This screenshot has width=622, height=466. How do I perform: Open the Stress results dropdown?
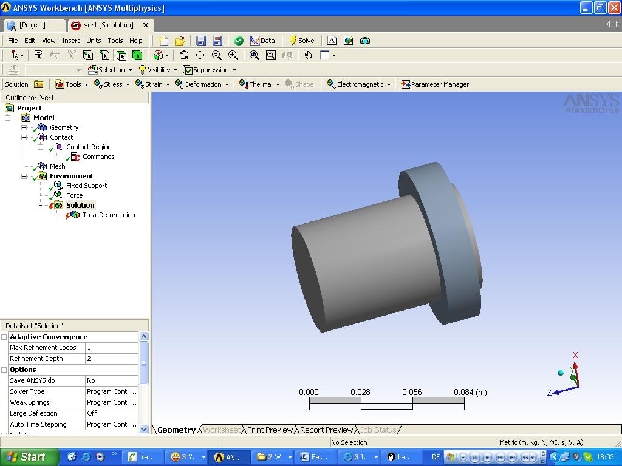click(112, 84)
